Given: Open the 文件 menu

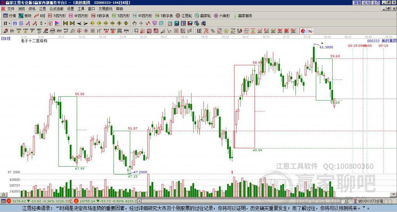Looking at the screenshot, I should 10,9.
